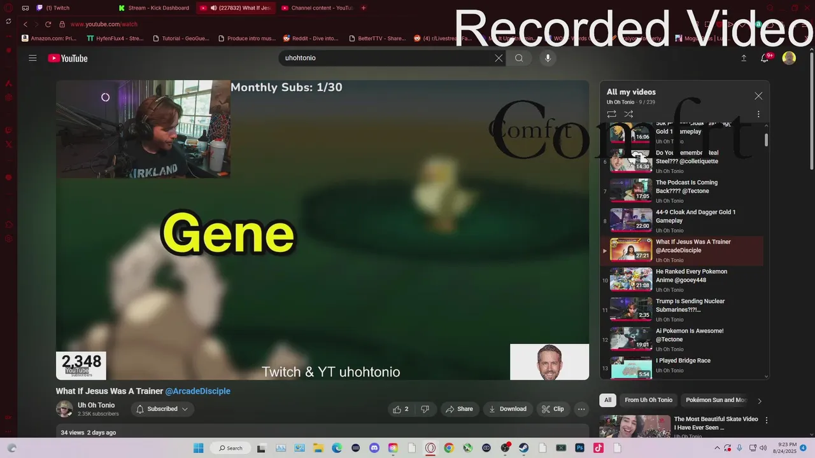Go to the YouTube home logo
Screen dimensions: 815x458
pyautogui.click(x=67, y=59)
